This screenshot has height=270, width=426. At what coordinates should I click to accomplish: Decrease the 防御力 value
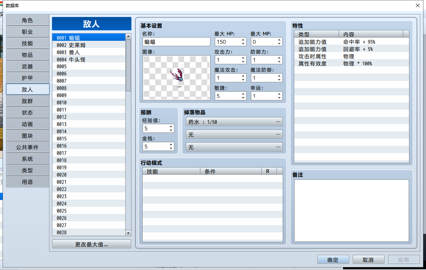pyautogui.click(x=279, y=62)
